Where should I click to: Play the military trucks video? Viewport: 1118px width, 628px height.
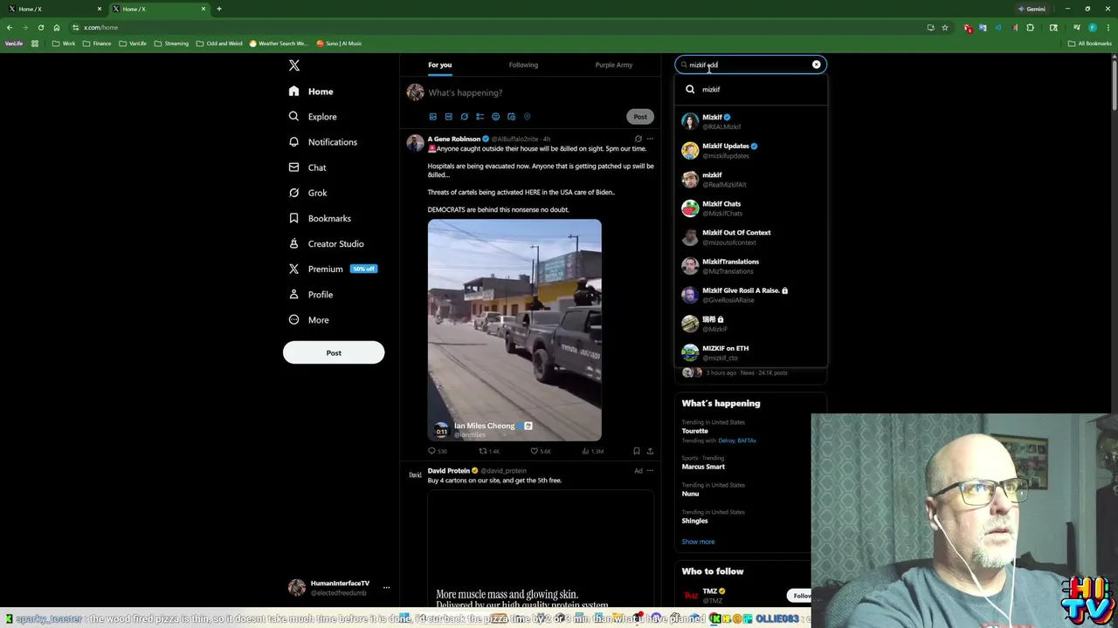(x=514, y=330)
